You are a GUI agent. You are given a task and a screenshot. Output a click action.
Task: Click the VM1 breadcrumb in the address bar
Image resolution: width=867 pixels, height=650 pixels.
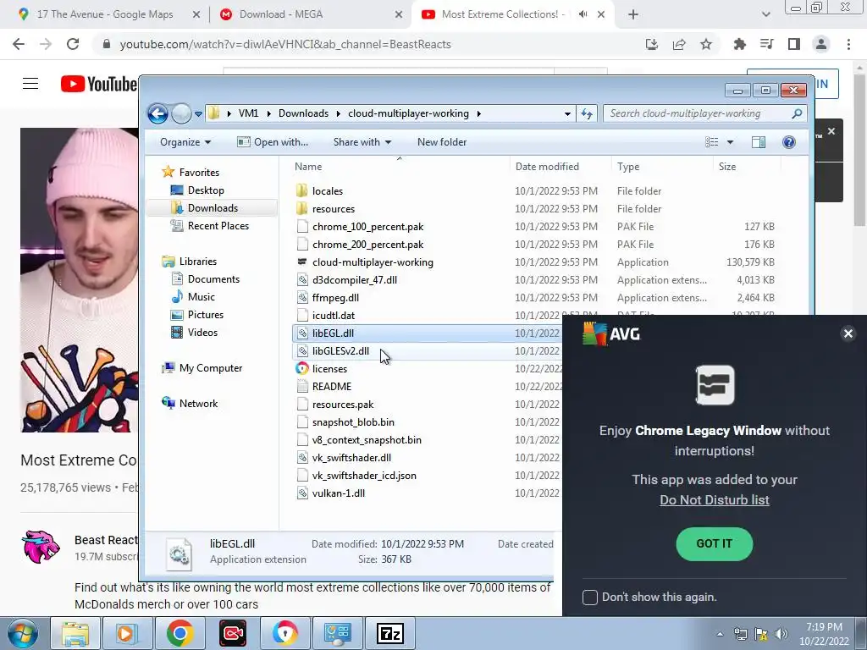248,113
